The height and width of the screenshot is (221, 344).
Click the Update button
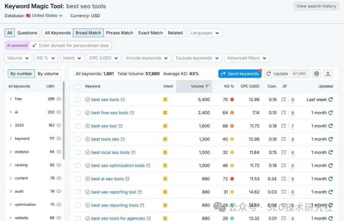287,73
